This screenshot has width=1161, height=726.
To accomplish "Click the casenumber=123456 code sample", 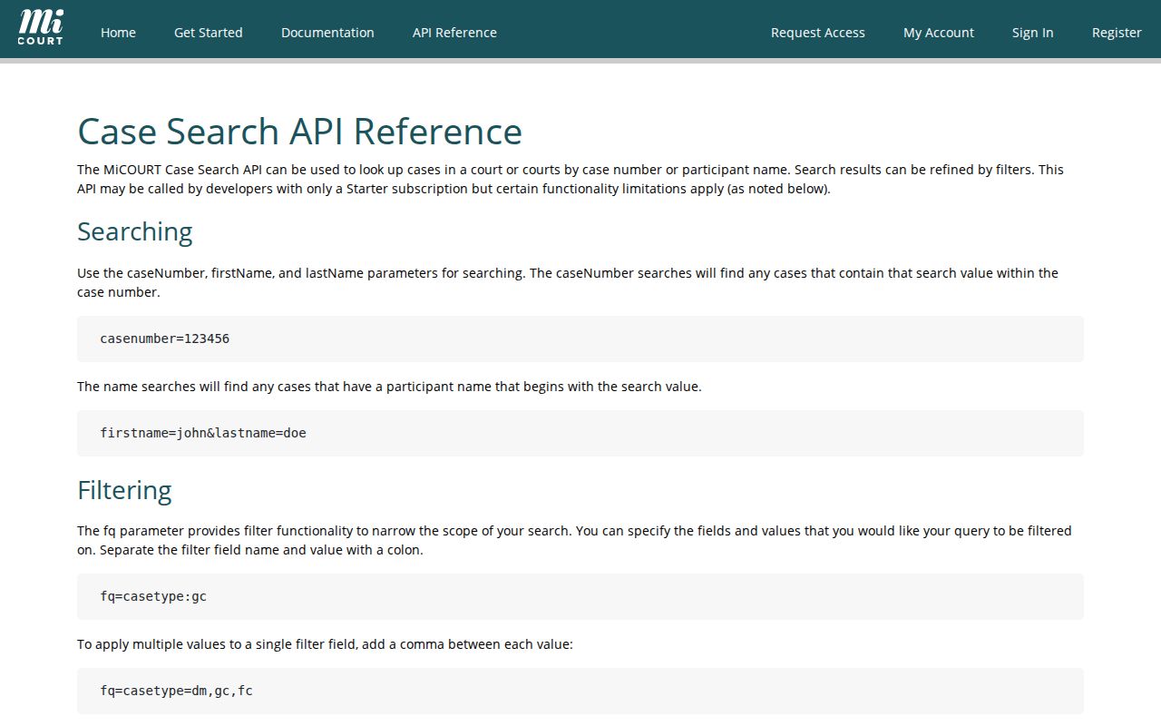I will pos(580,338).
